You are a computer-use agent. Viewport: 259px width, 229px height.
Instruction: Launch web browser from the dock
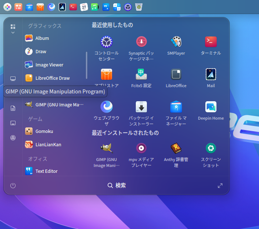pyautogui.click(x=51, y=7)
